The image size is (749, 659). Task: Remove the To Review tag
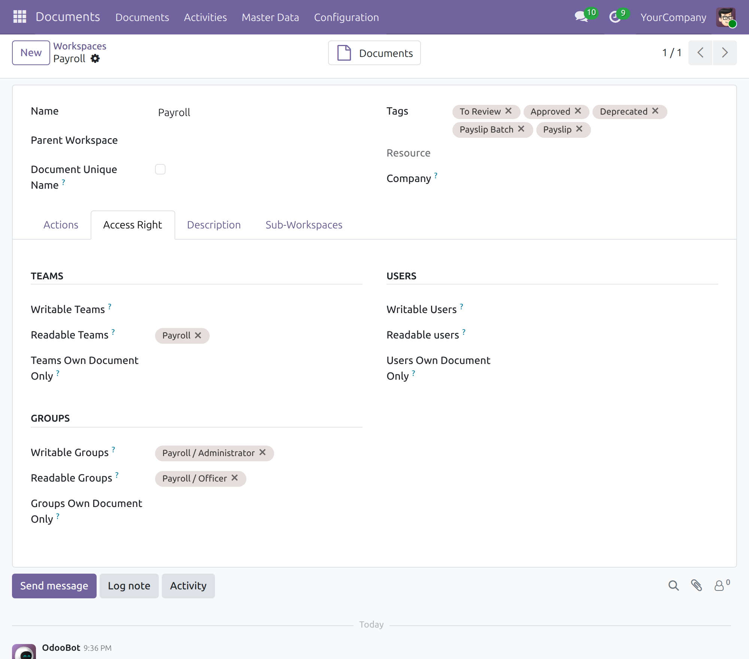coord(508,111)
